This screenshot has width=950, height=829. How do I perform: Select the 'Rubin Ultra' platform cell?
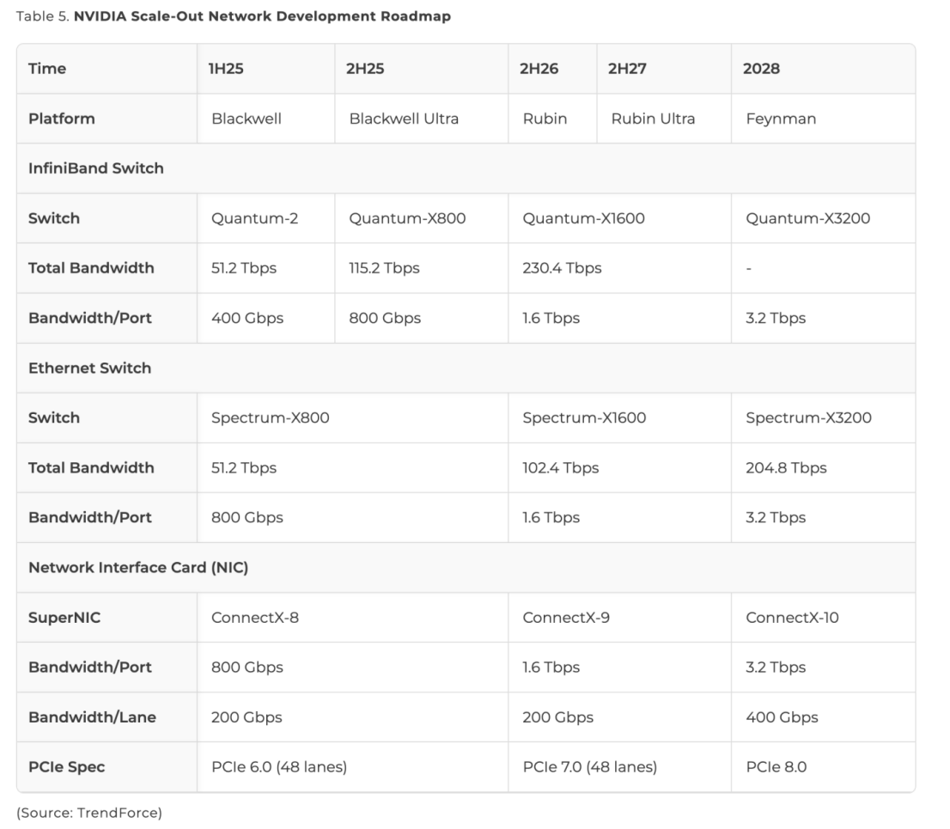[653, 119]
